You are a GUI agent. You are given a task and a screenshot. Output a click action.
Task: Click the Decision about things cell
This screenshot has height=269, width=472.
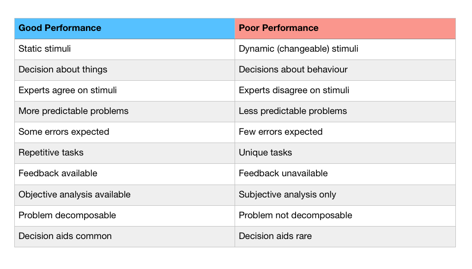tap(125, 70)
